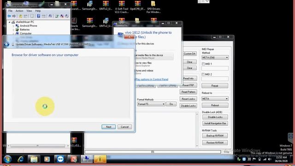
Task: Click the Stop button beside progress bar
Action: (226, 152)
